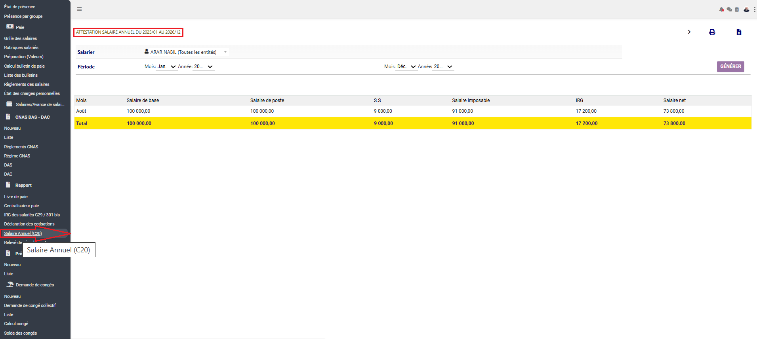Print the annual salary attestation
Viewport: 757px width, 339px height.
tap(712, 32)
